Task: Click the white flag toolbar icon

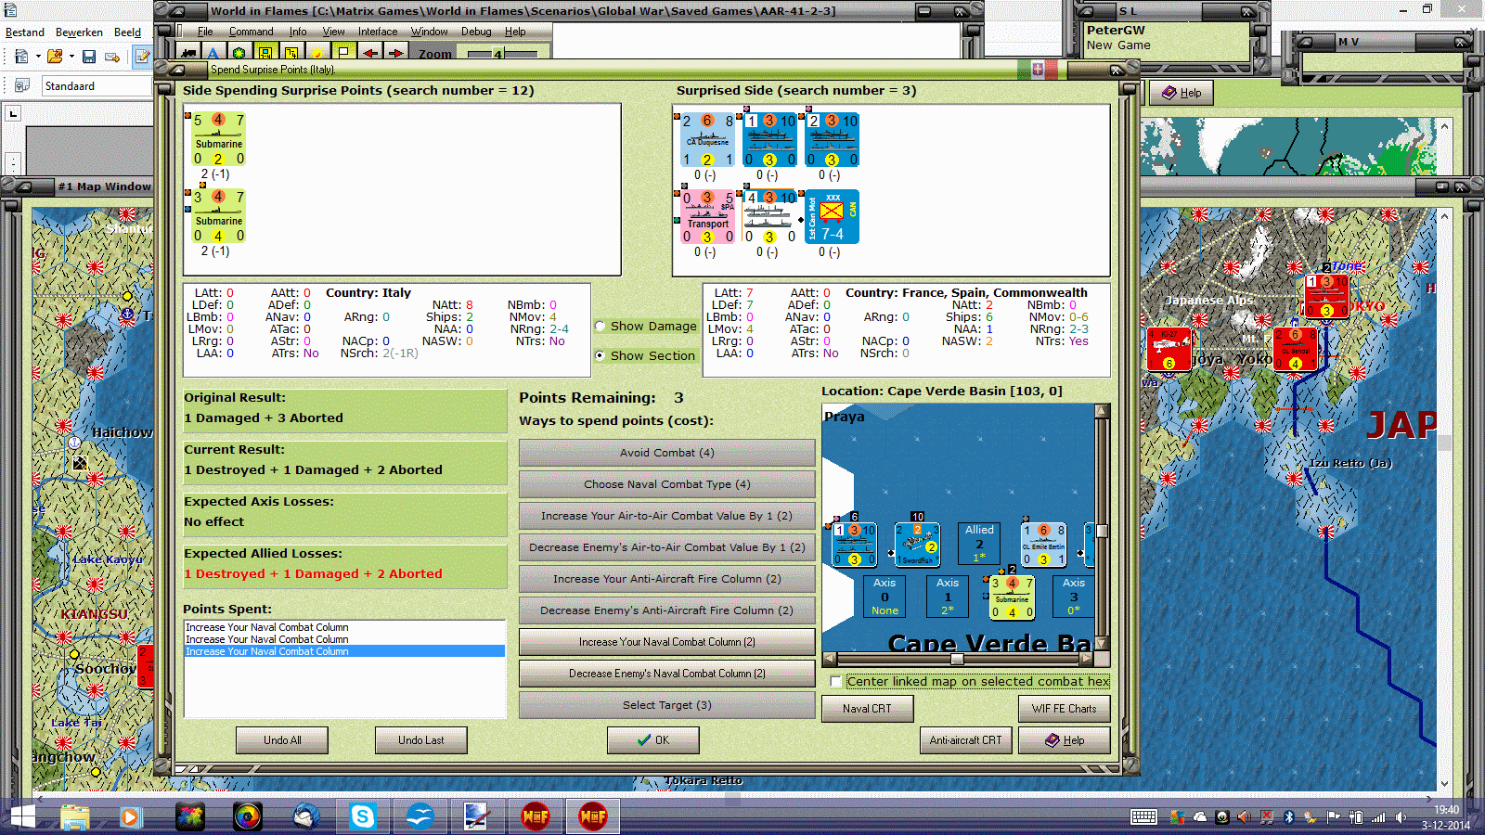Action: tap(343, 53)
